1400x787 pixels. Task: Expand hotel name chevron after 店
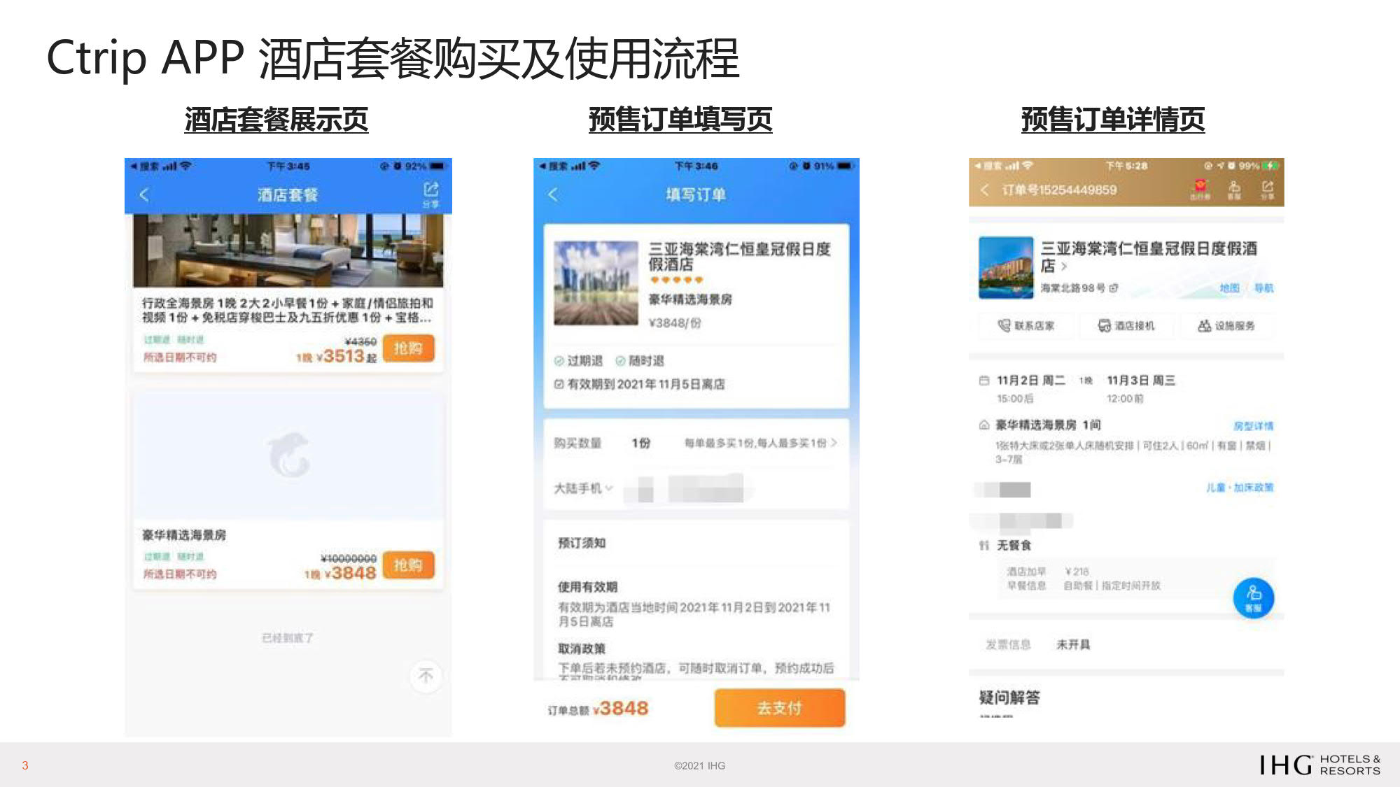[x=1064, y=267]
